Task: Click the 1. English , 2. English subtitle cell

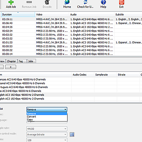Action: (x=128, y=19)
